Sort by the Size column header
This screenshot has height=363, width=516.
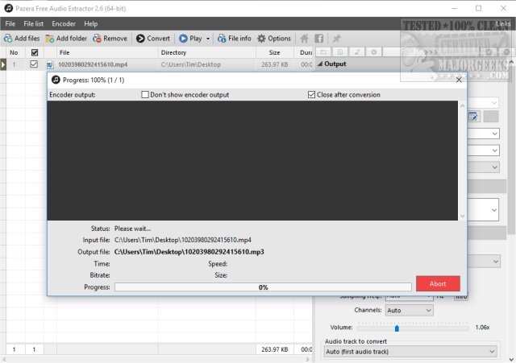pos(274,52)
